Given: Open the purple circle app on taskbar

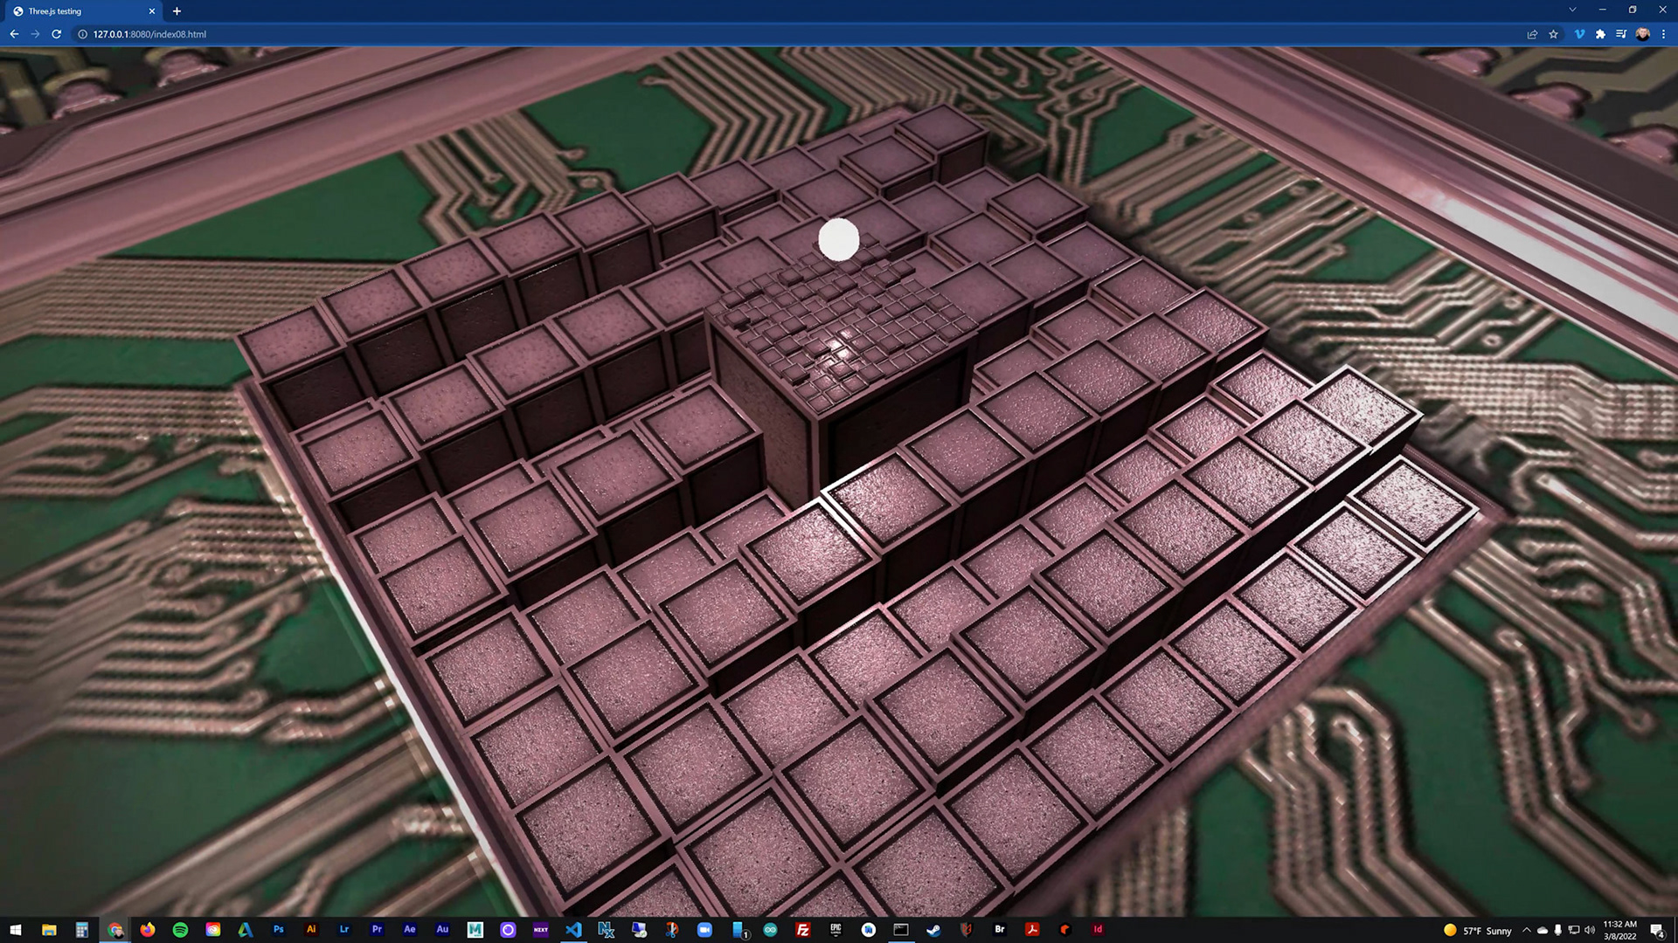Looking at the screenshot, I should (508, 929).
